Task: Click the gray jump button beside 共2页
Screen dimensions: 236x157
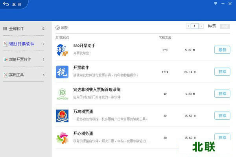Action: [x=225, y=26]
